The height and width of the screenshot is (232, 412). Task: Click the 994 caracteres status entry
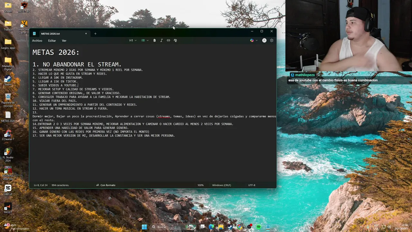pyautogui.click(x=60, y=185)
